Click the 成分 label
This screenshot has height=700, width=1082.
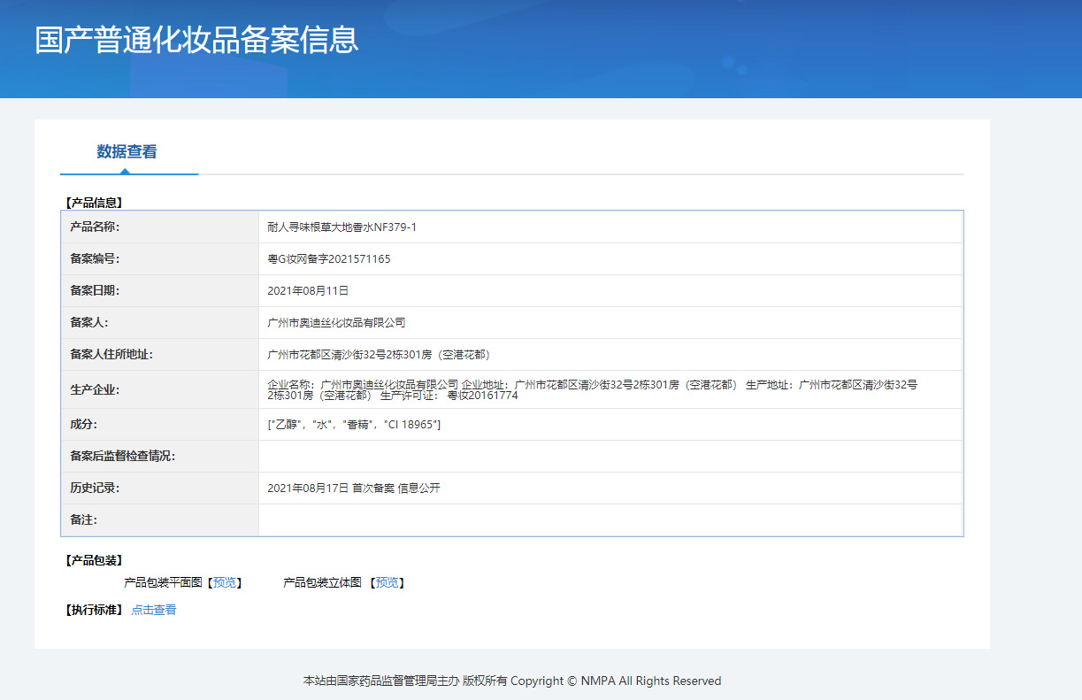coord(83,425)
